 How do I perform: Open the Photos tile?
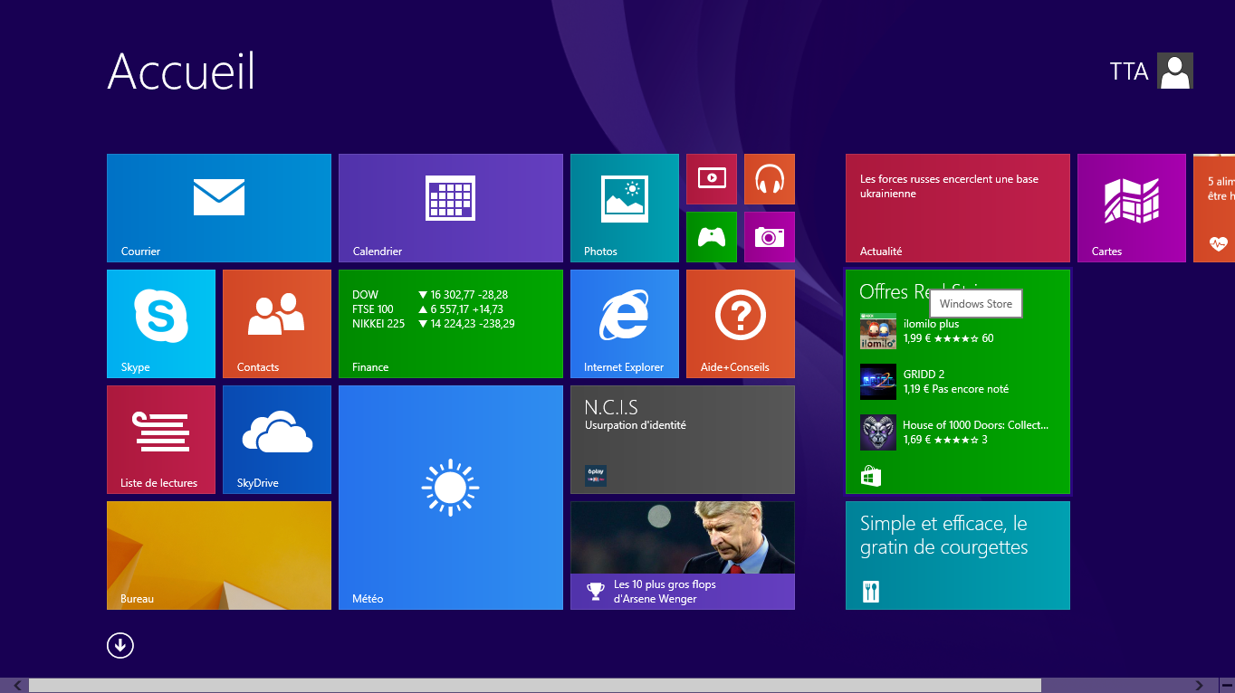(x=625, y=208)
